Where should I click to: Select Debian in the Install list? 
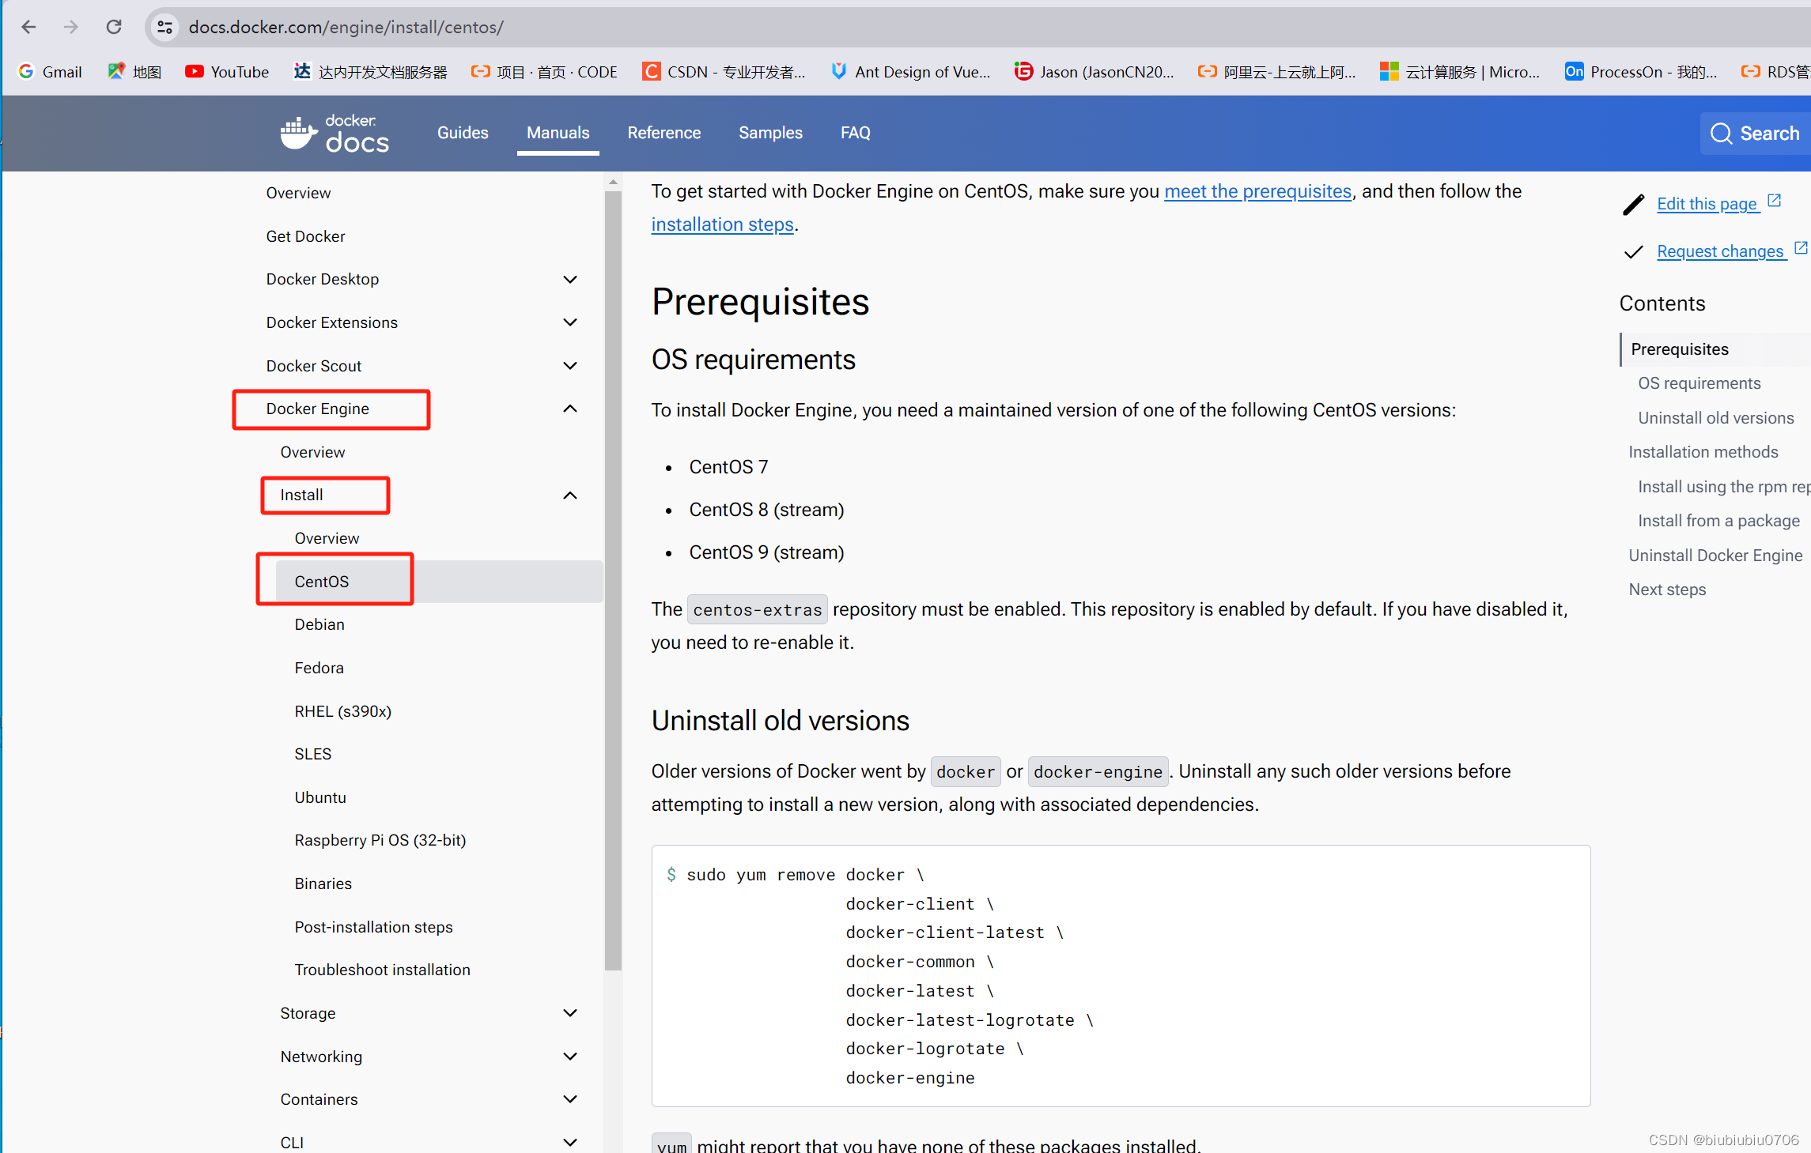[319, 624]
